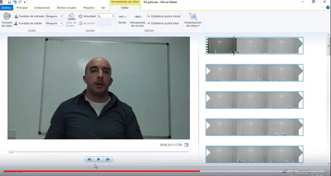Expand Fundido de entrada dropdown

click(x=61, y=16)
